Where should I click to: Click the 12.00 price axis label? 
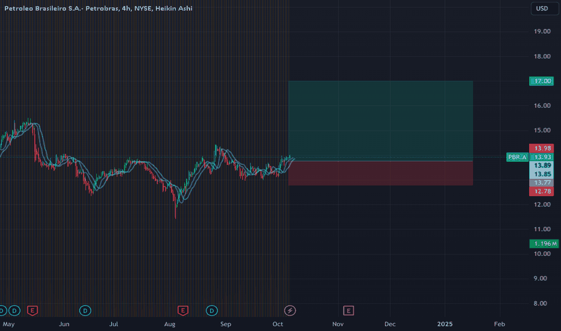tap(542, 205)
